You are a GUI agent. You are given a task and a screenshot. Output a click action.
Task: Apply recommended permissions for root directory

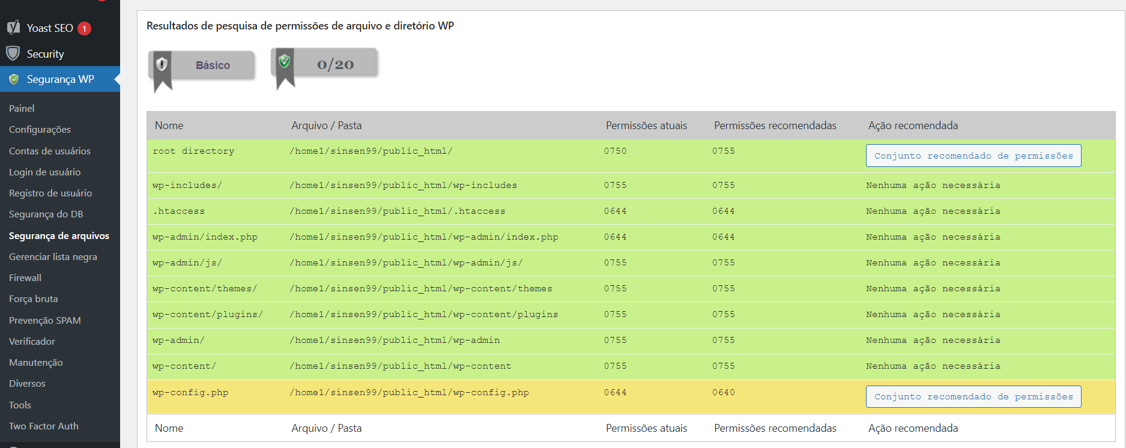pos(973,156)
